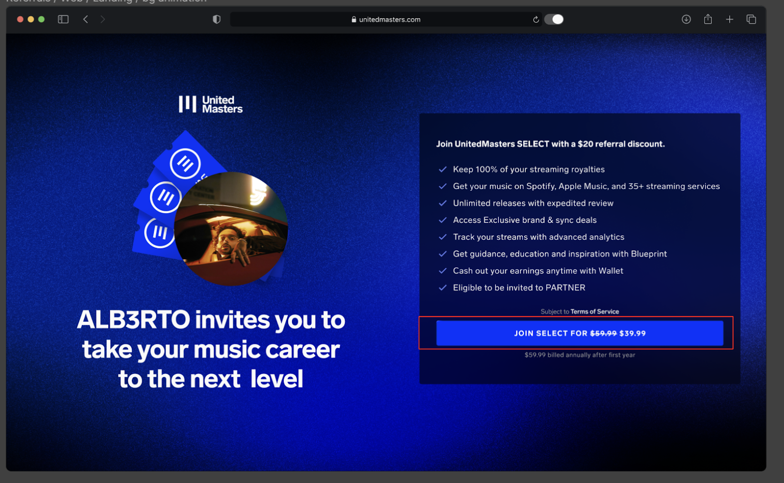The height and width of the screenshot is (483, 784).
Task: Click "Cash out your earnings anytime with Wallet"
Action: pyautogui.click(x=538, y=271)
